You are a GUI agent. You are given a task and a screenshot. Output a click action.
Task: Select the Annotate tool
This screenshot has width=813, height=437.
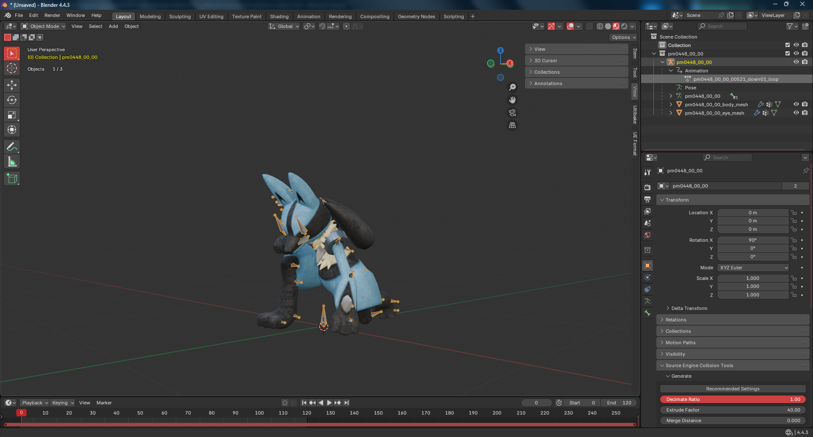pyautogui.click(x=12, y=147)
